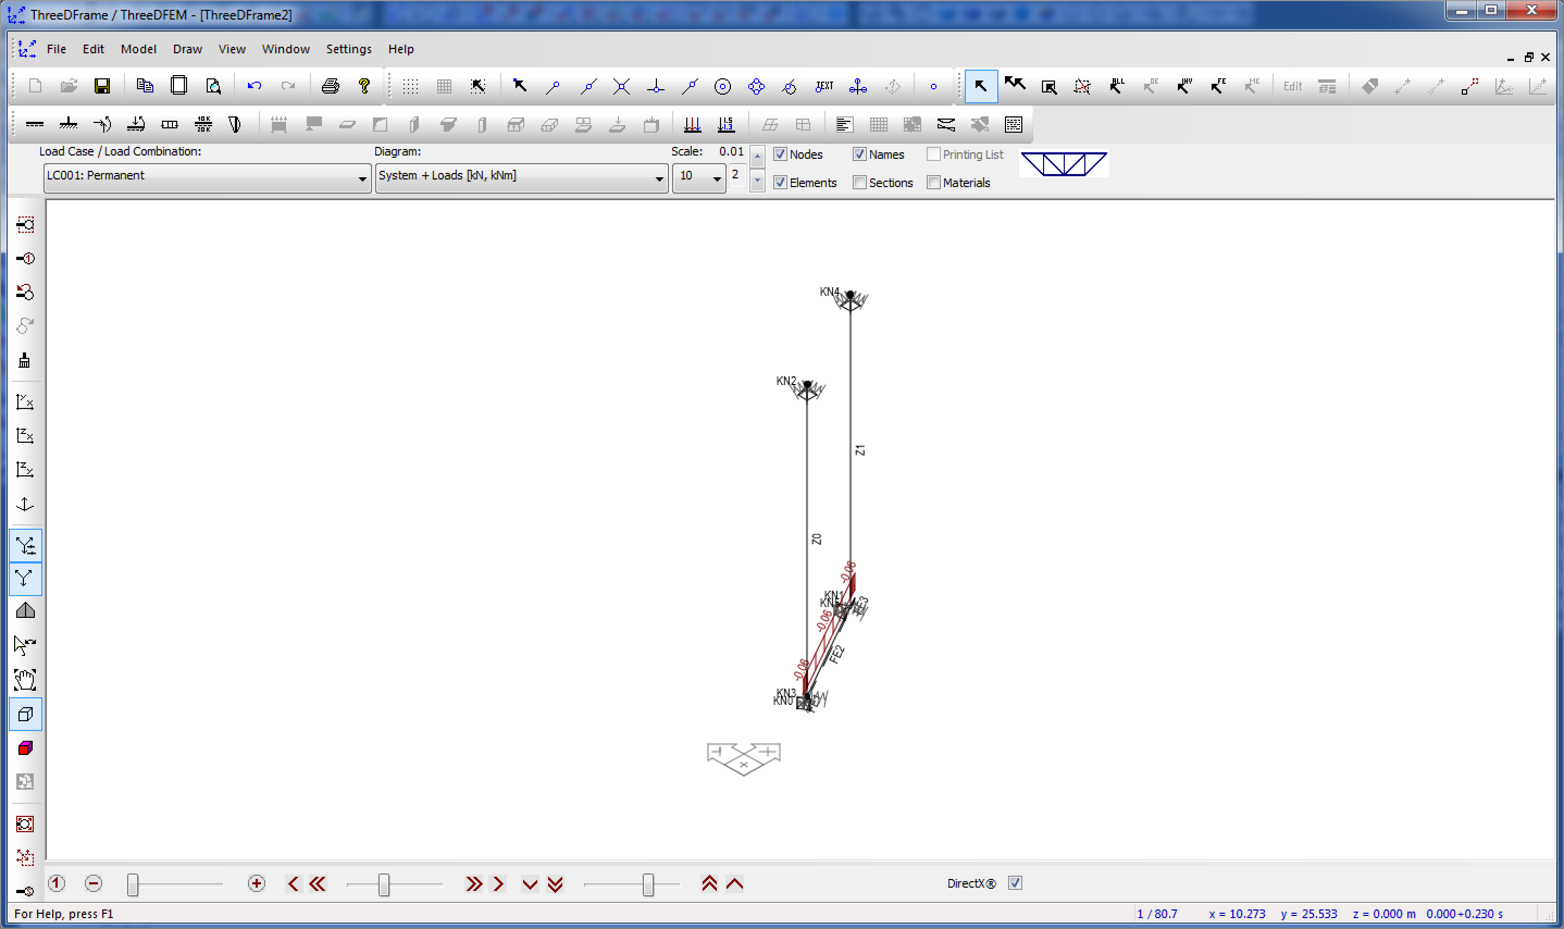Click the rotate right double arrow button
The height and width of the screenshot is (929, 1564).
click(x=474, y=883)
